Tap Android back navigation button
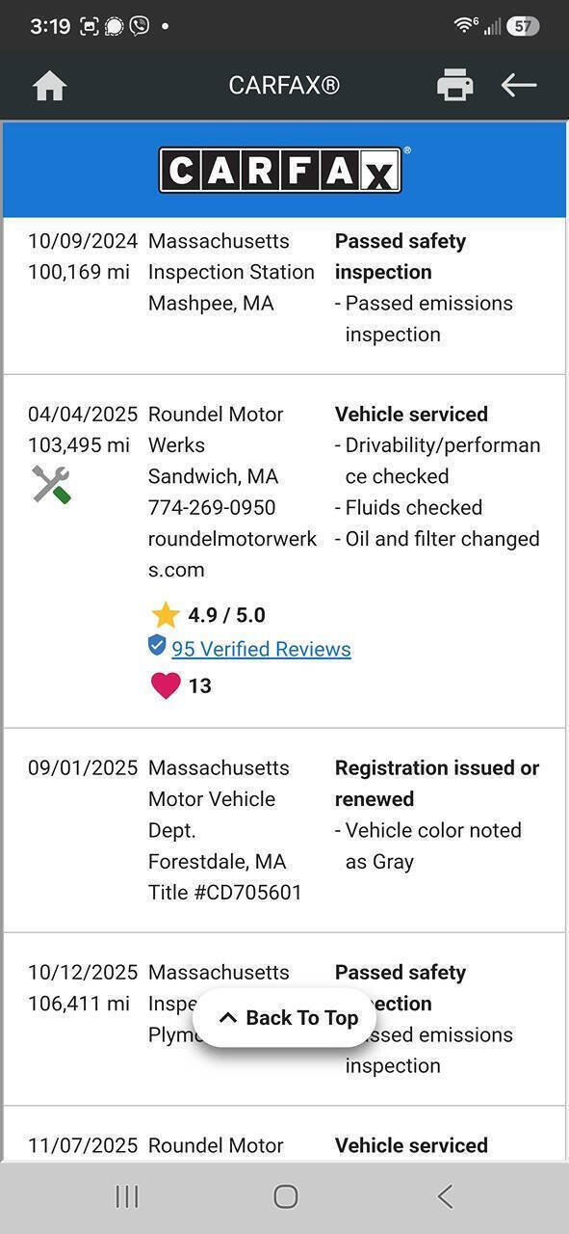 pyautogui.click(x=444, y=1196)
